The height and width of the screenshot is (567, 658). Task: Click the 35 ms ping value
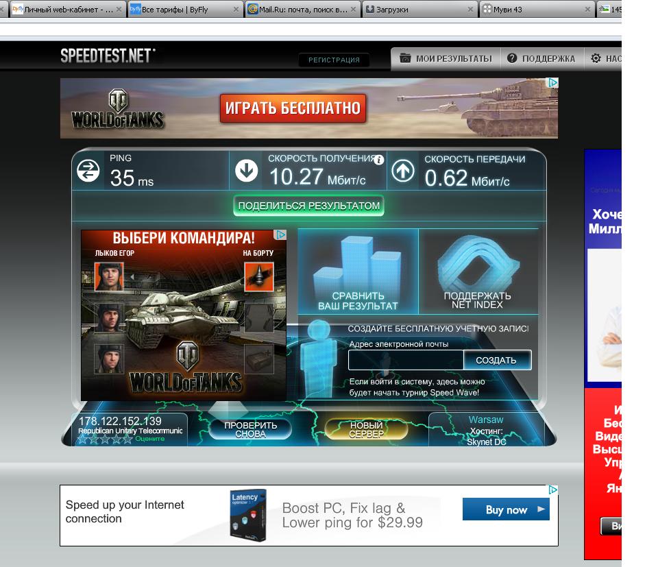(x=132, y=178)
